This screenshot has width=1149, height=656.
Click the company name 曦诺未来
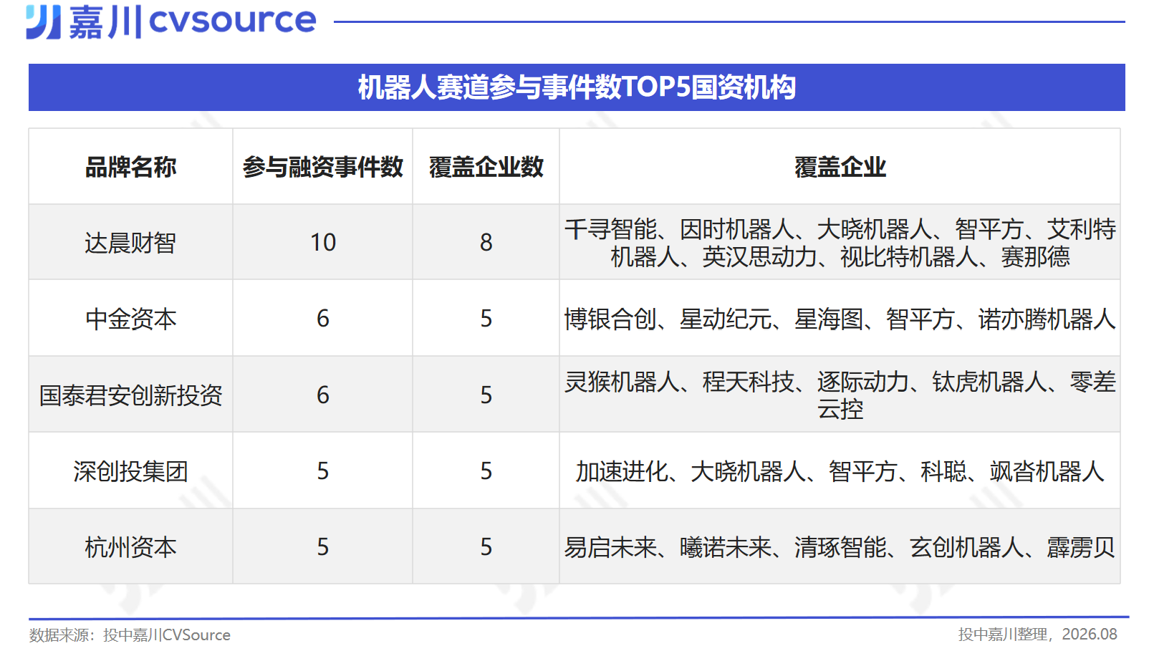point(725,547)
